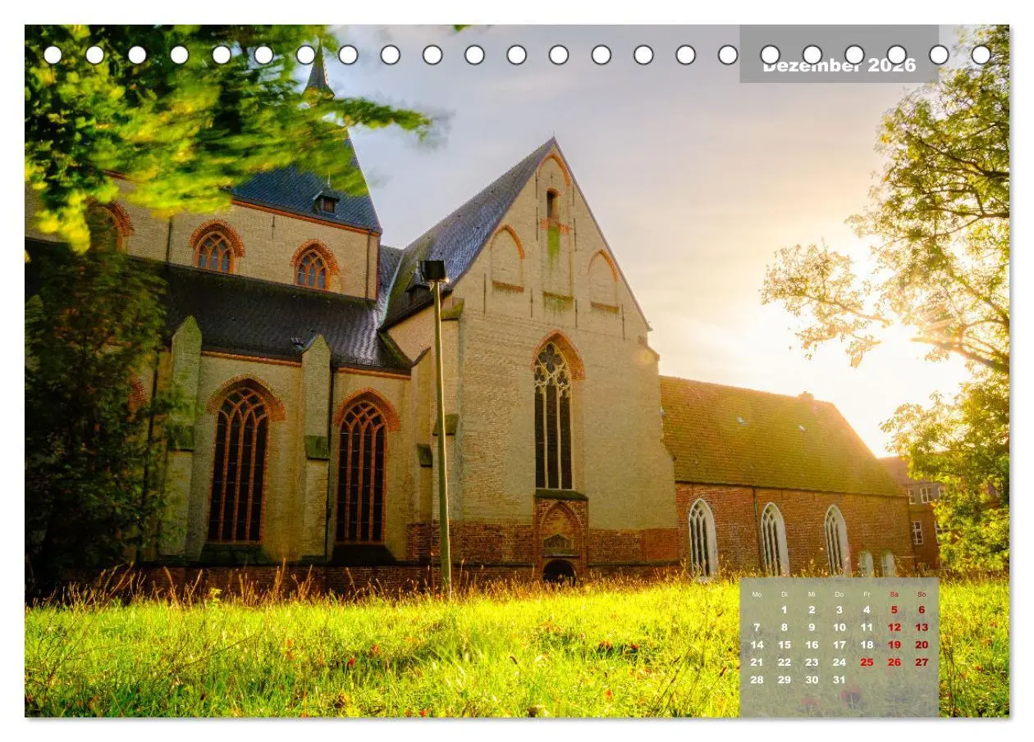Image resolution: width=1034 pixels, height=742 pixels.
Task: Click the red date 19
Action: point(894,644)
